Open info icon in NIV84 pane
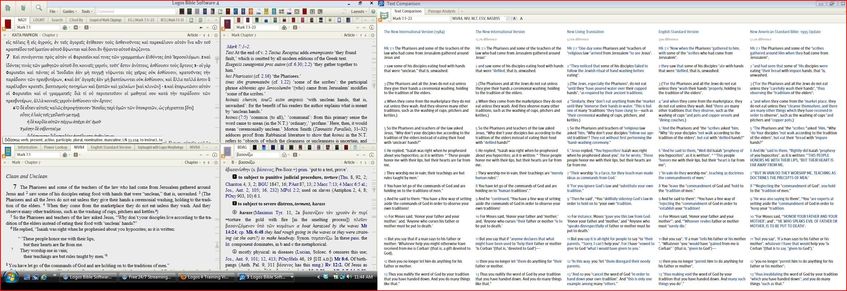 click(215, 155)
